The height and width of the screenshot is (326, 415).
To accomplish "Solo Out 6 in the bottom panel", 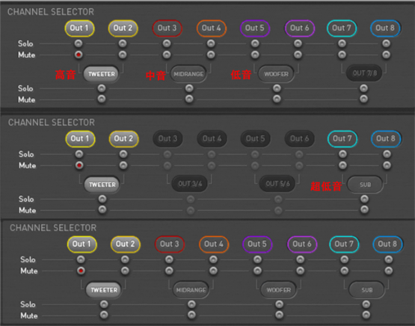I will point(301,259).
